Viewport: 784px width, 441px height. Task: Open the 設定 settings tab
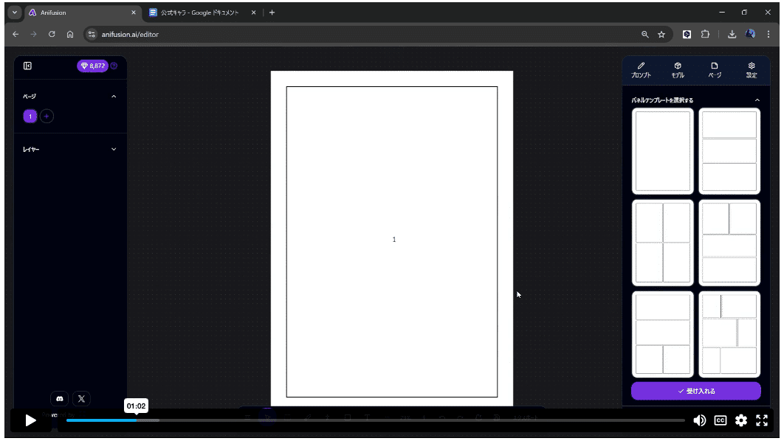[752, 70]
